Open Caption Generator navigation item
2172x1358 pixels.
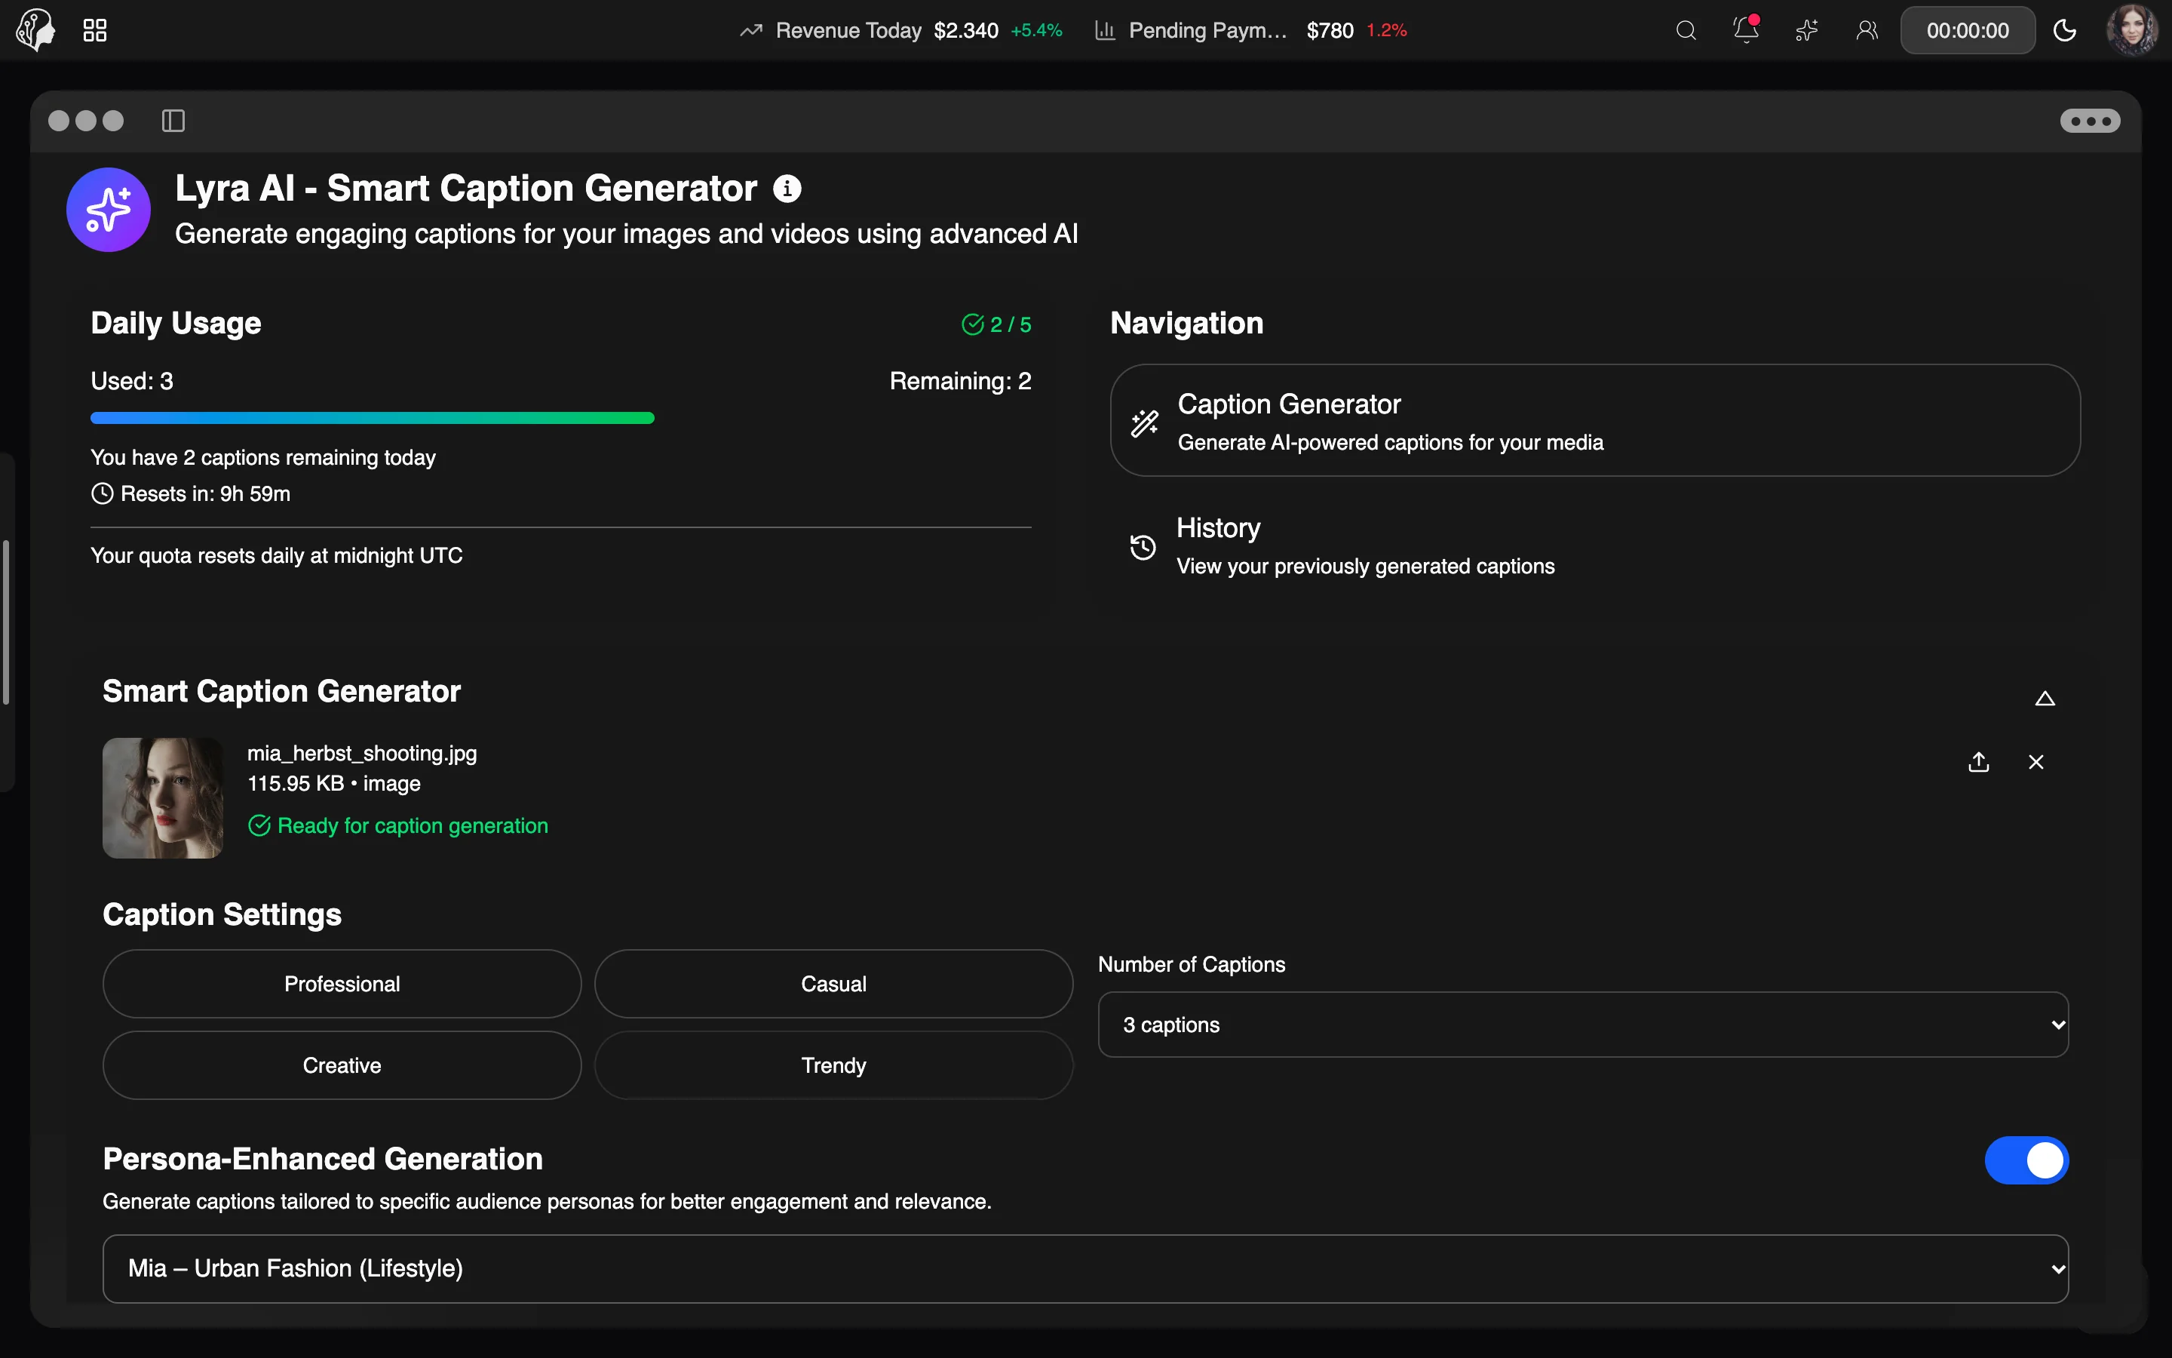click(x=1595, y=420)
